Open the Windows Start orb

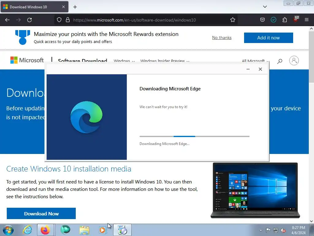(8, 230)
